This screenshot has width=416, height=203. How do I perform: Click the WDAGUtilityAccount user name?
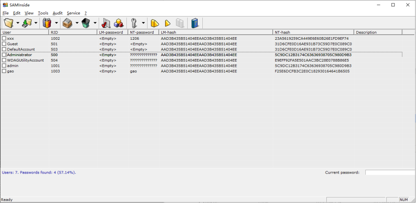(25, 60)
